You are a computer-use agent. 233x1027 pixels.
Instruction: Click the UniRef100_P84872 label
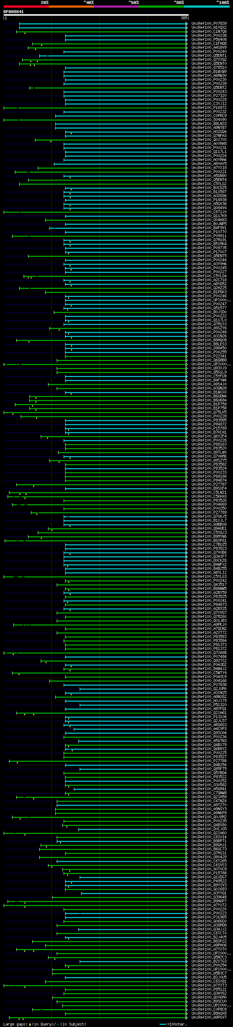[209, 424]
